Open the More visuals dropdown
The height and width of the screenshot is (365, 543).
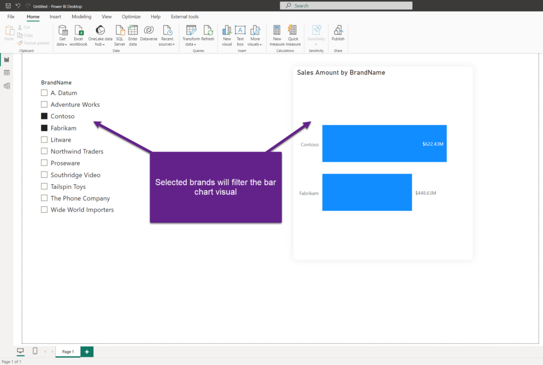click(x=255, y=36)
